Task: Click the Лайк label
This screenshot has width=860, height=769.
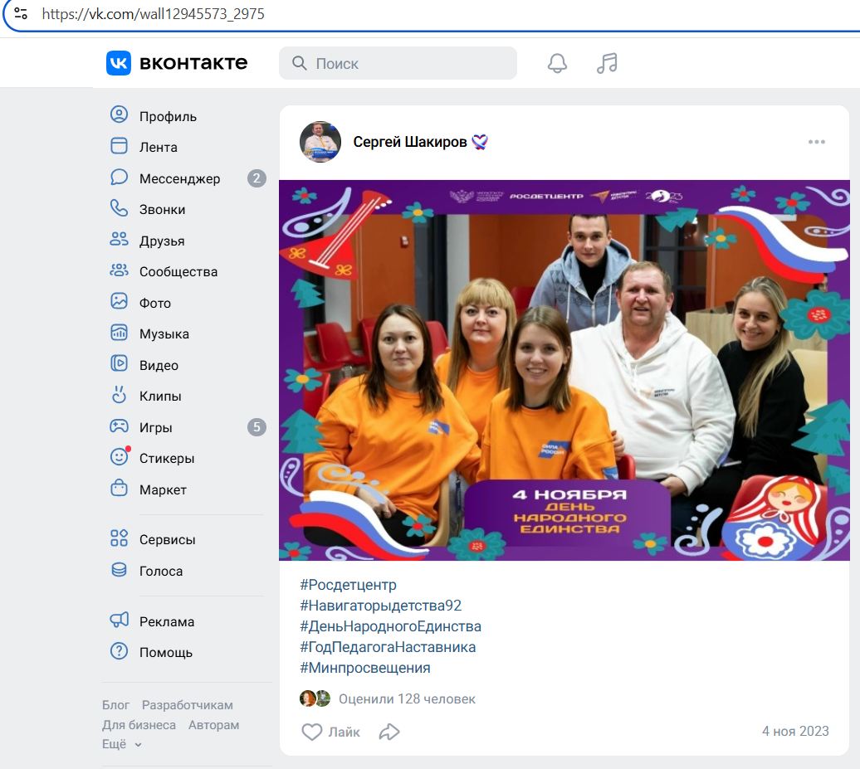Action: tap(344, 732)
